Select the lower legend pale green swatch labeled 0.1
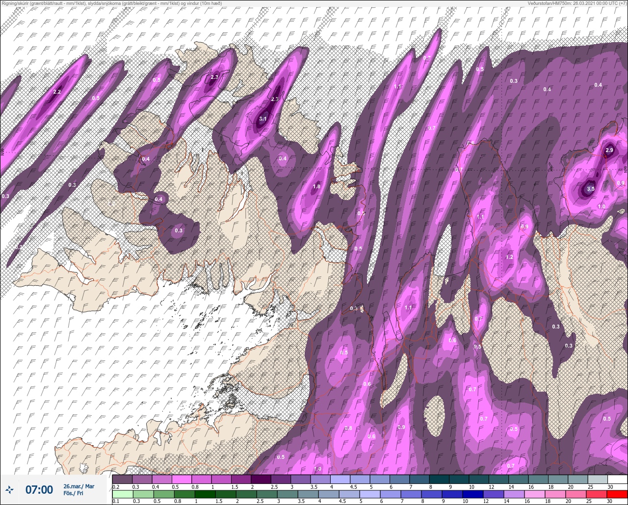The height and width of the screenshot is (505, 628). (122, 494)
